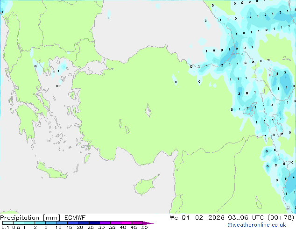The height and width of the screenshot is (229, 296).
Task: Choose the 20–25 mm dark blue swatch
Action: pos(83,223)
